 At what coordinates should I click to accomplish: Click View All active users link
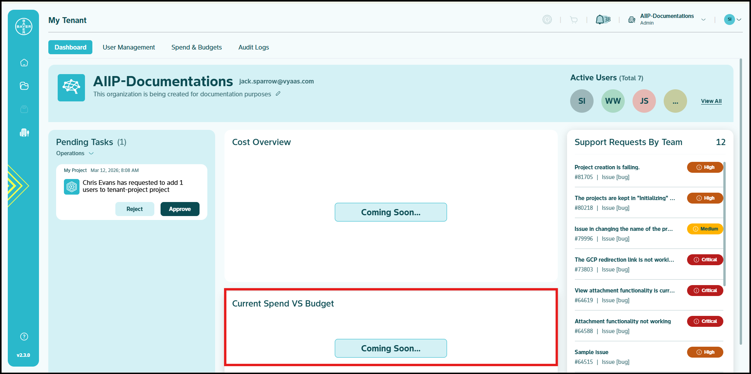coord(711,101)
